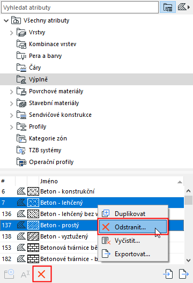Choose Duplikovat from context menu
This screenshot has width=193, height=283.
[133, 213]
